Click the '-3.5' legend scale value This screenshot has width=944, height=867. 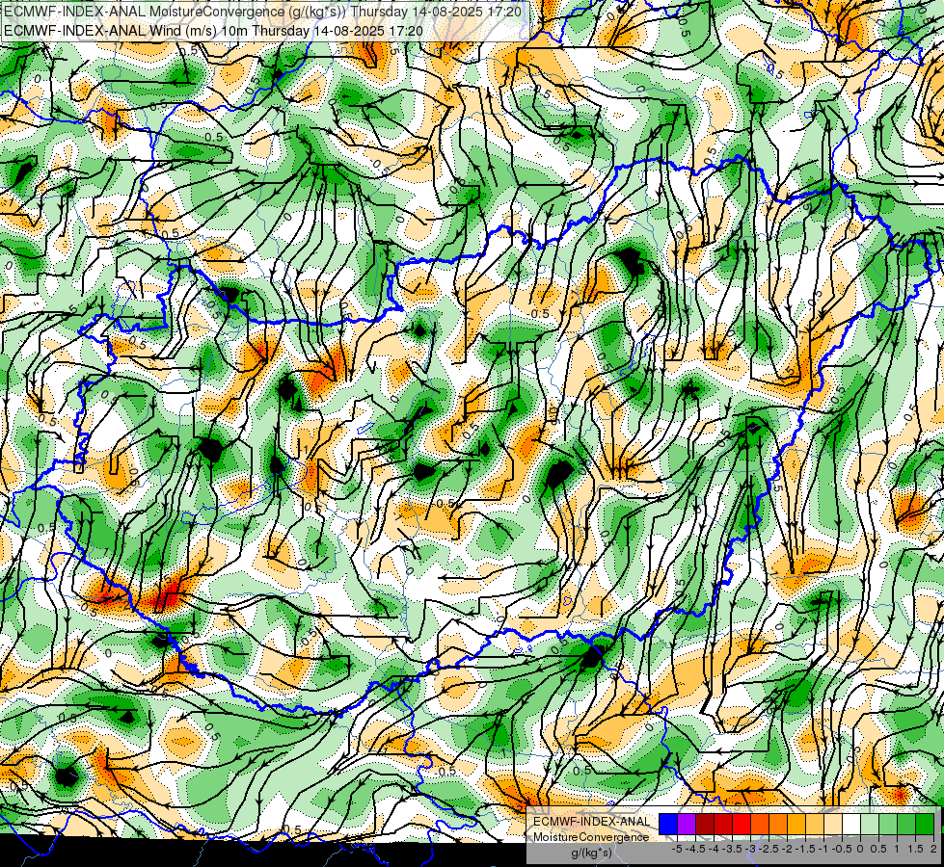732,849
